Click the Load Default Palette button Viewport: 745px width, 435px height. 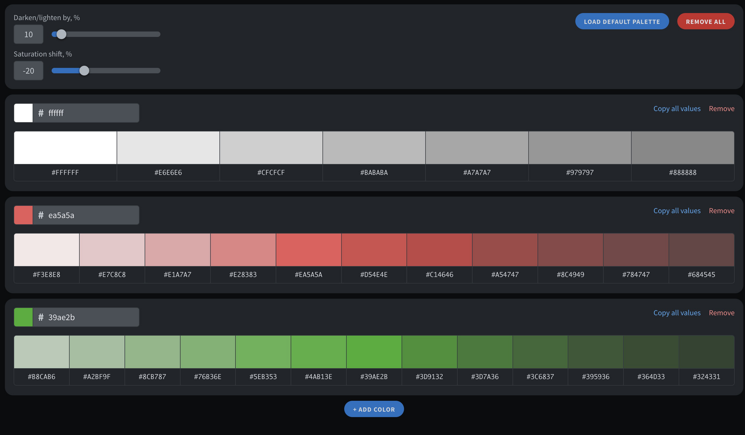pos(622,21)
